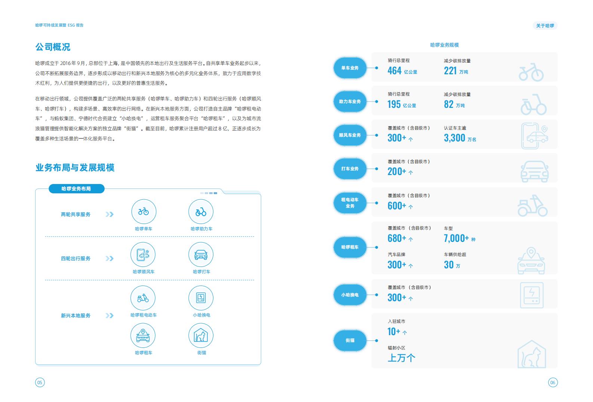Click the 四轮出行服务 label
593x402 pixels.
coord(76,259)
